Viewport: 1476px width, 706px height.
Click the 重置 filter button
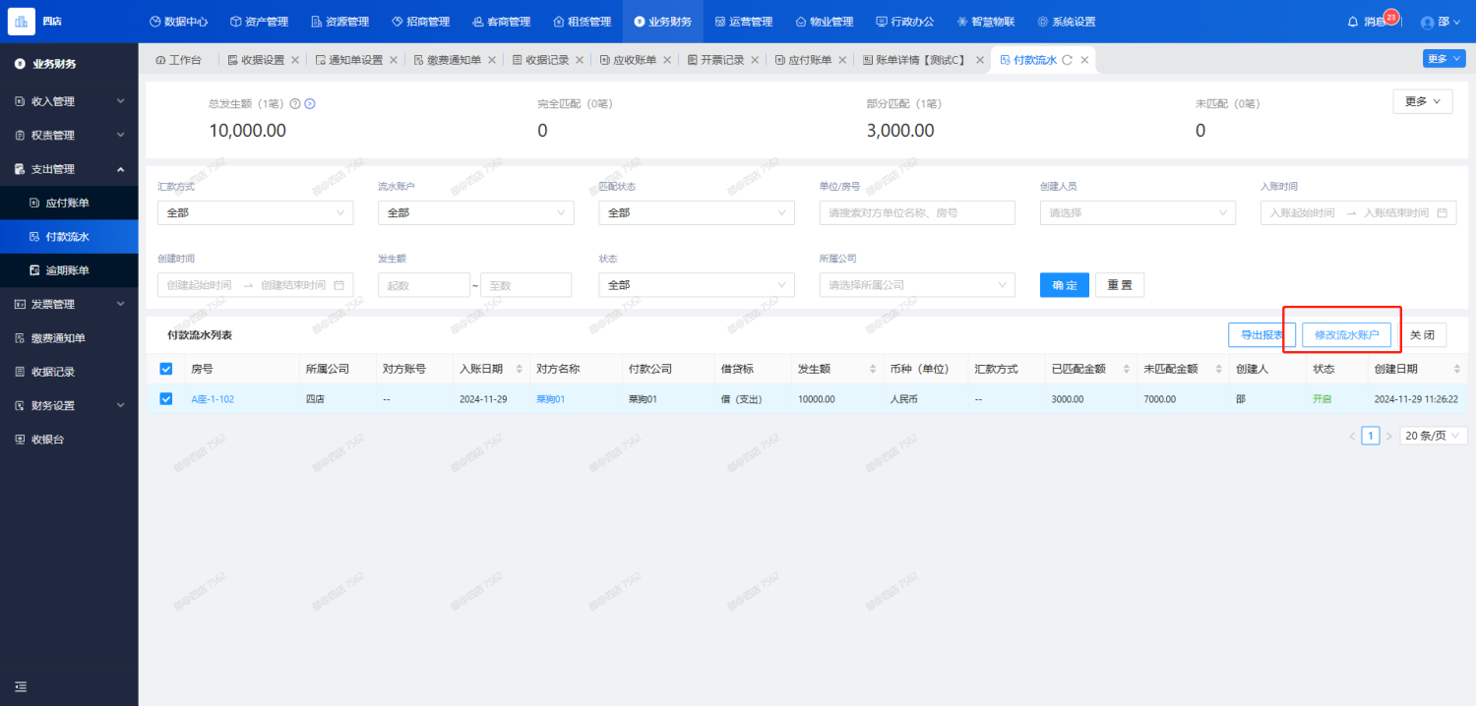pyautogui.click(x=1120, y=285)
